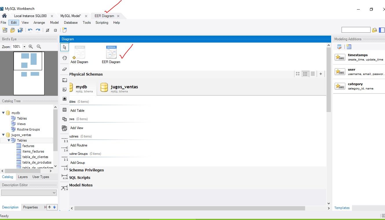Click the new diagram page toolbar icon
Image resolution: width=385 pixels, height=220 pixels.
pos(65,30)
